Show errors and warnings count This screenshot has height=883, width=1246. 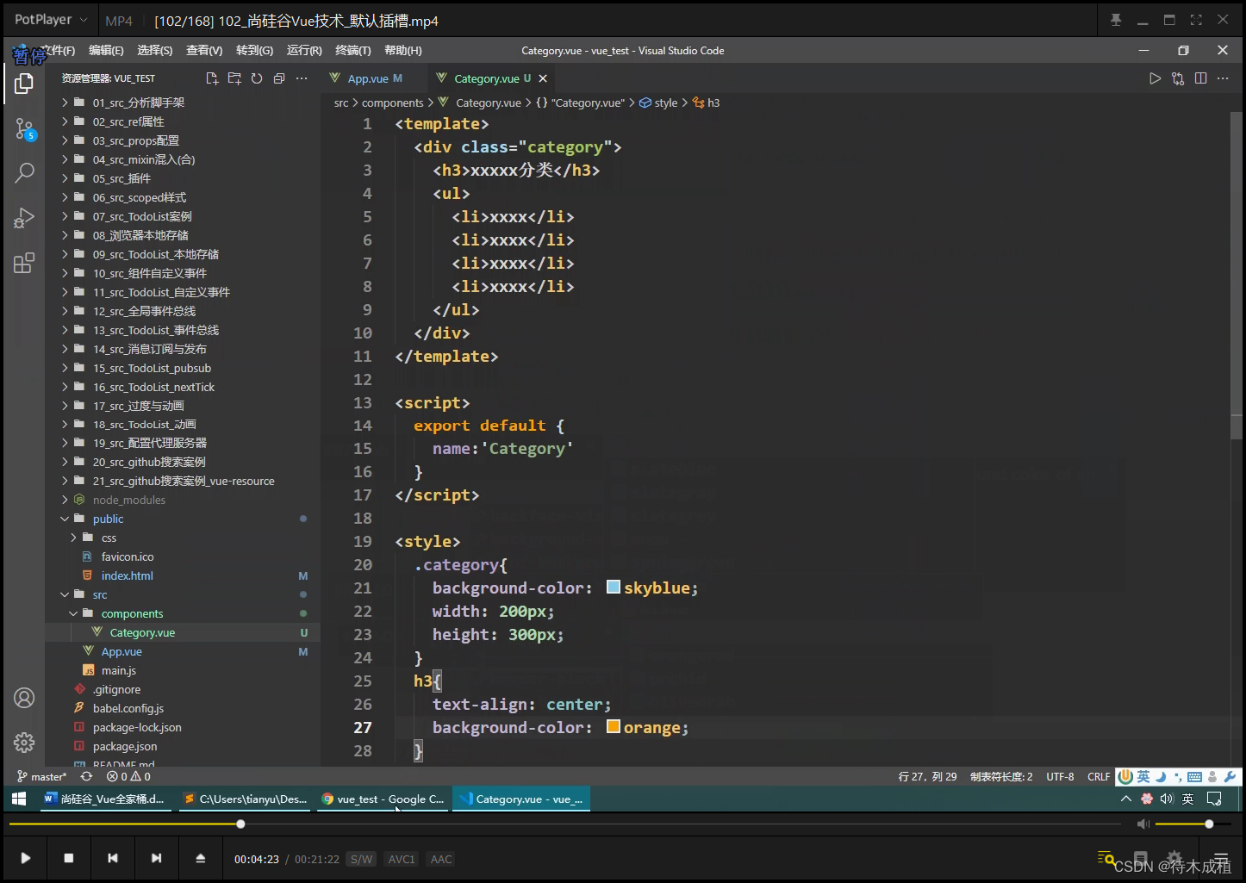coord(128,776)
